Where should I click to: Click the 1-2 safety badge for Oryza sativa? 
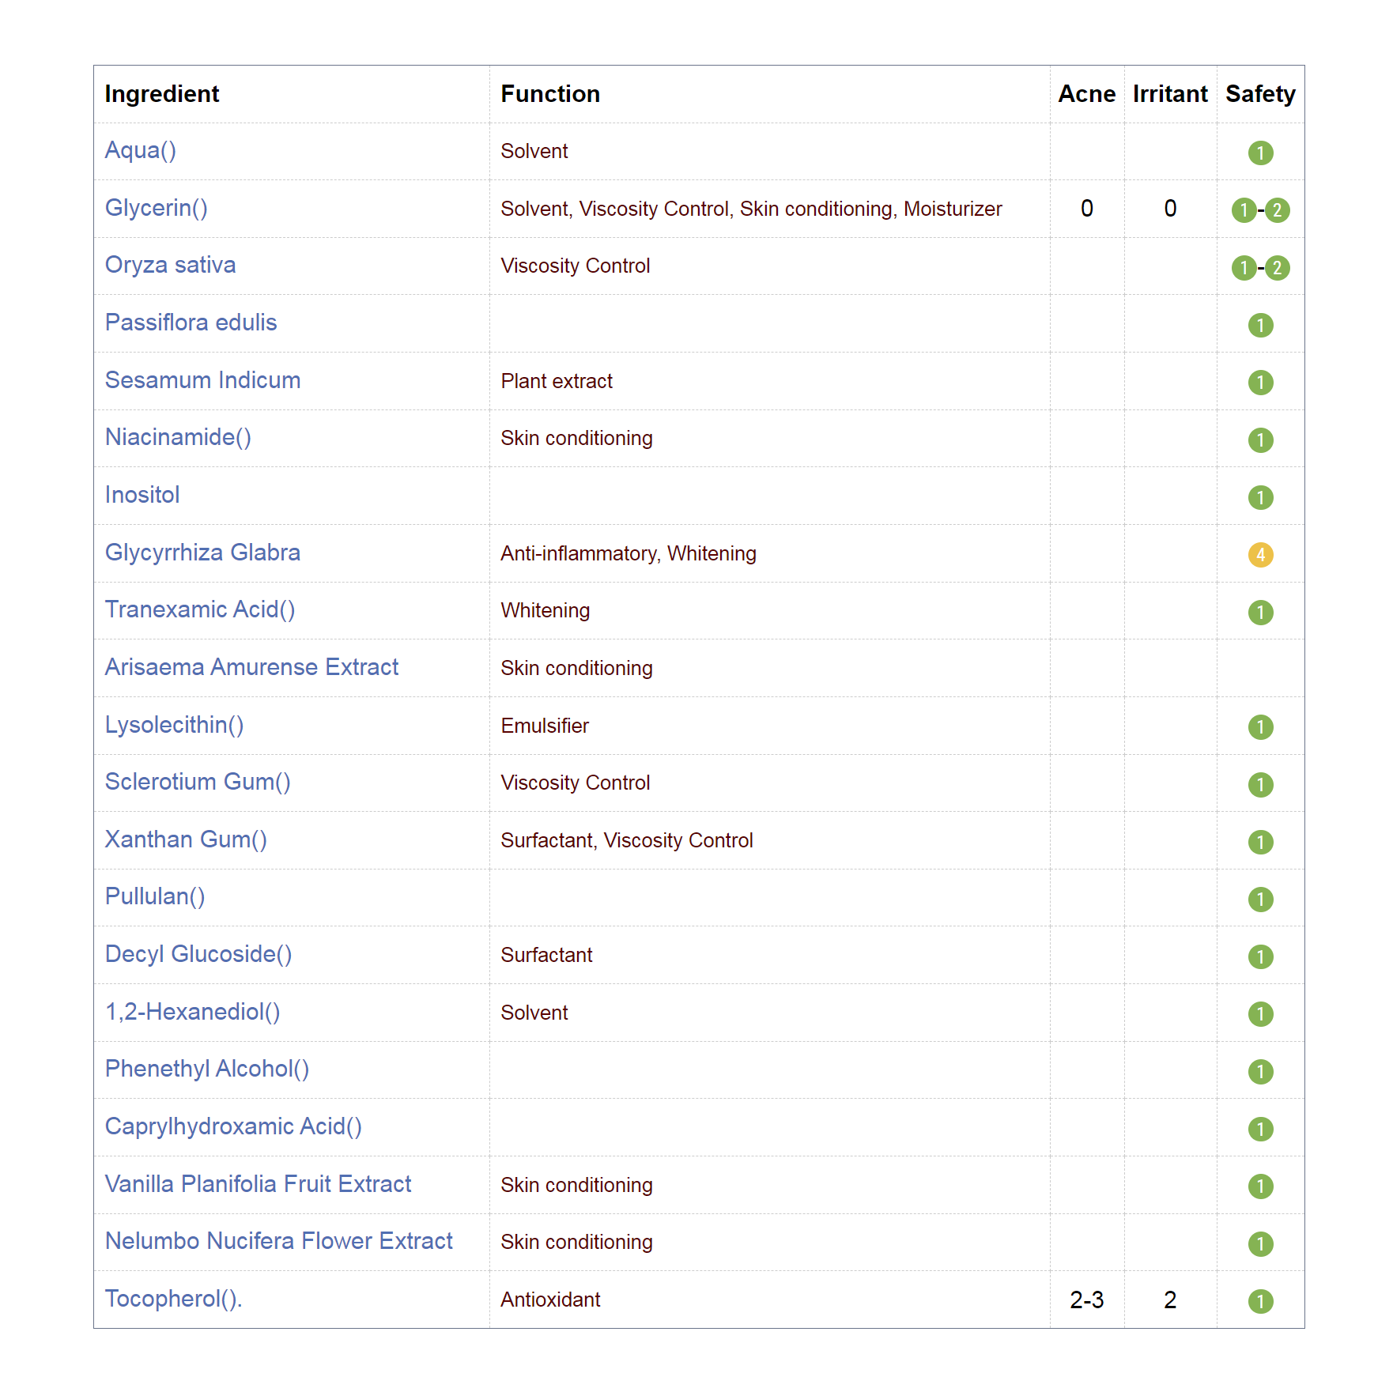click(x=1261, y=268)
